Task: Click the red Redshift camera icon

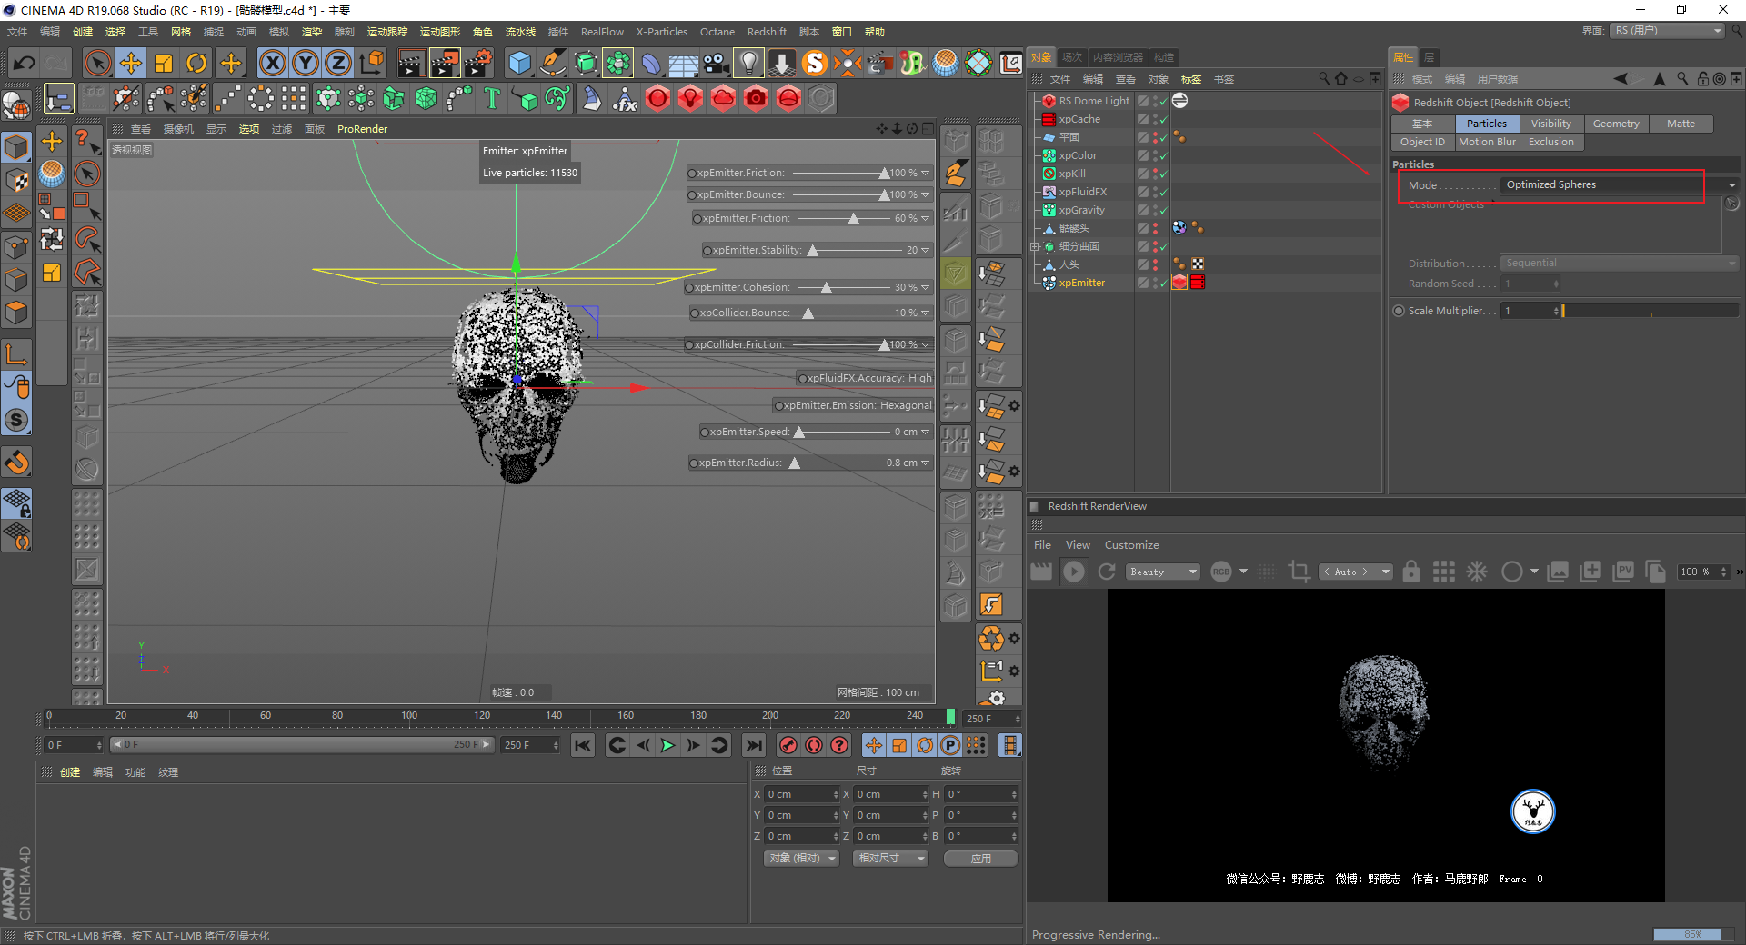Action: click(x=756, y=98)
